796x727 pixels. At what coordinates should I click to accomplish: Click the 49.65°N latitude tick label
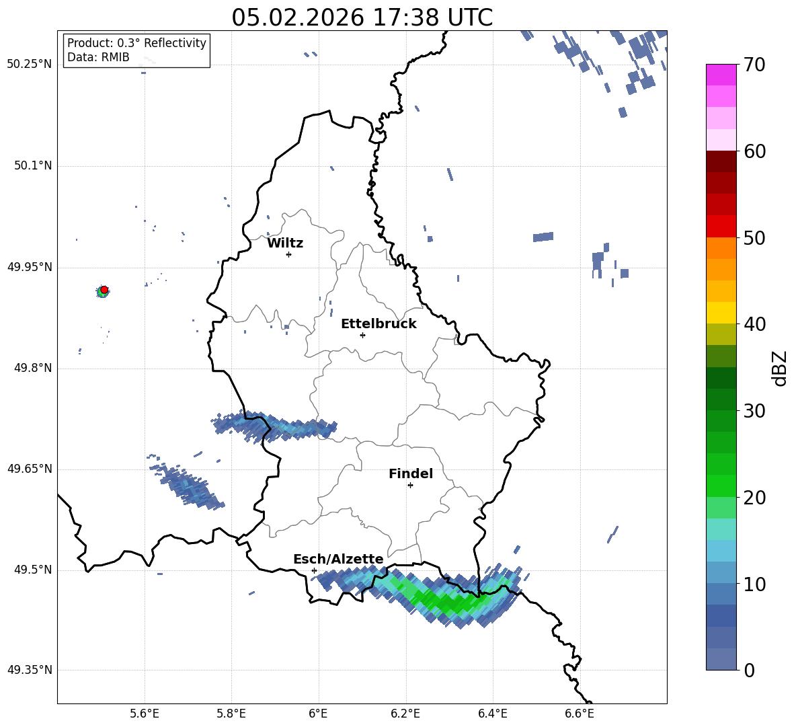click(x=30, y=469)
